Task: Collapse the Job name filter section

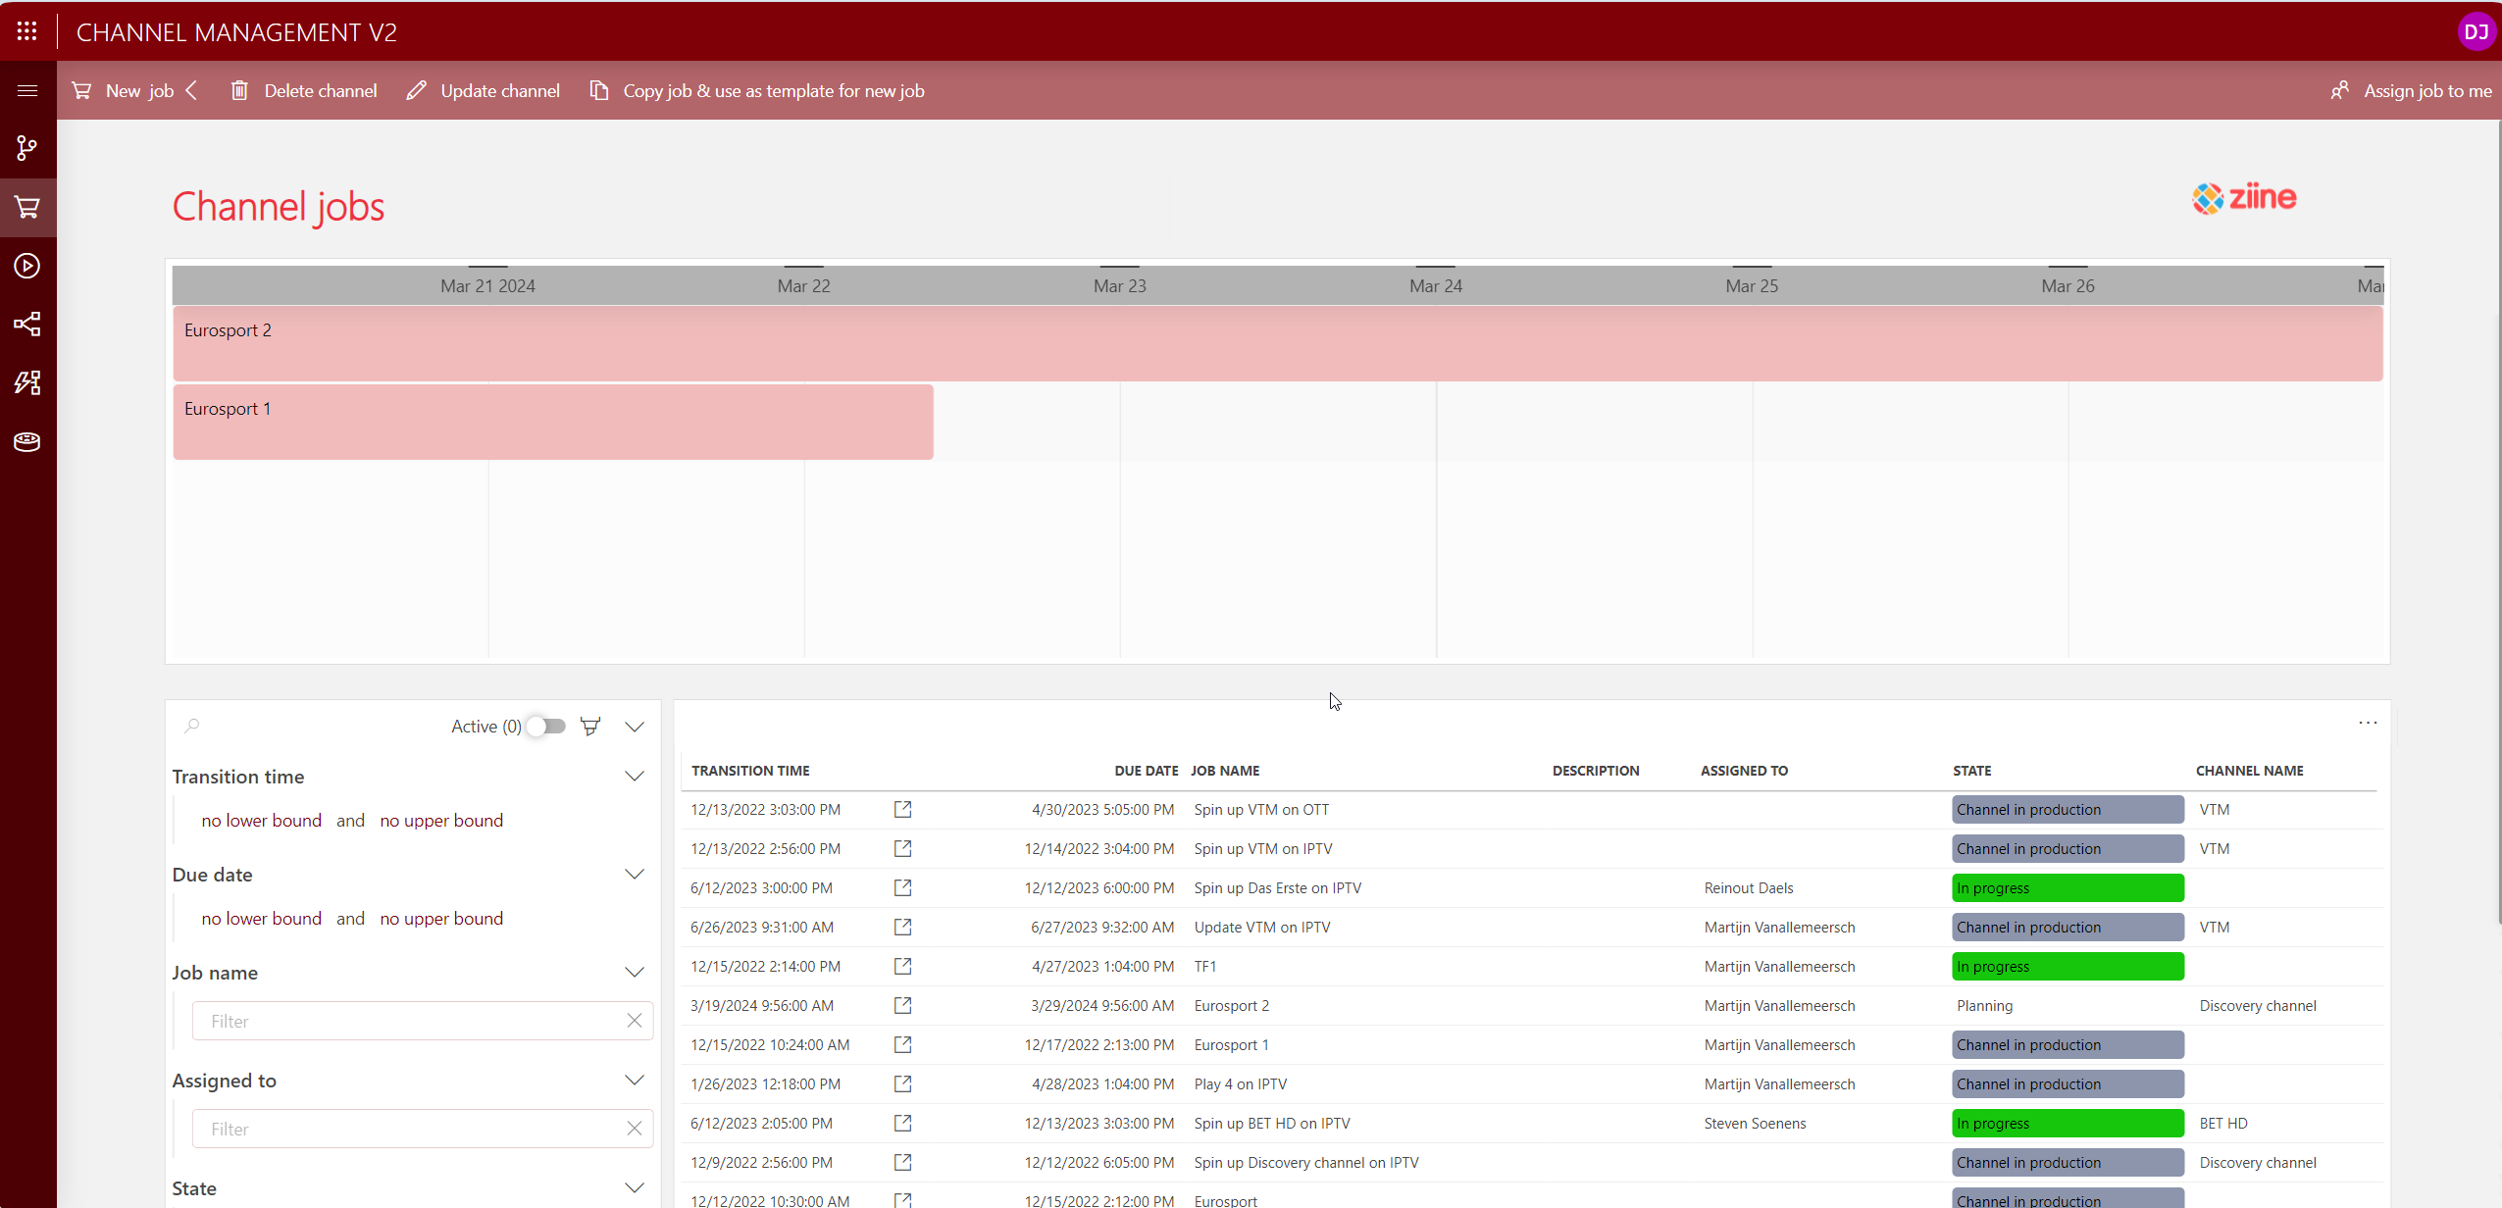Action: pyautogui.click(x=635, y=973)
